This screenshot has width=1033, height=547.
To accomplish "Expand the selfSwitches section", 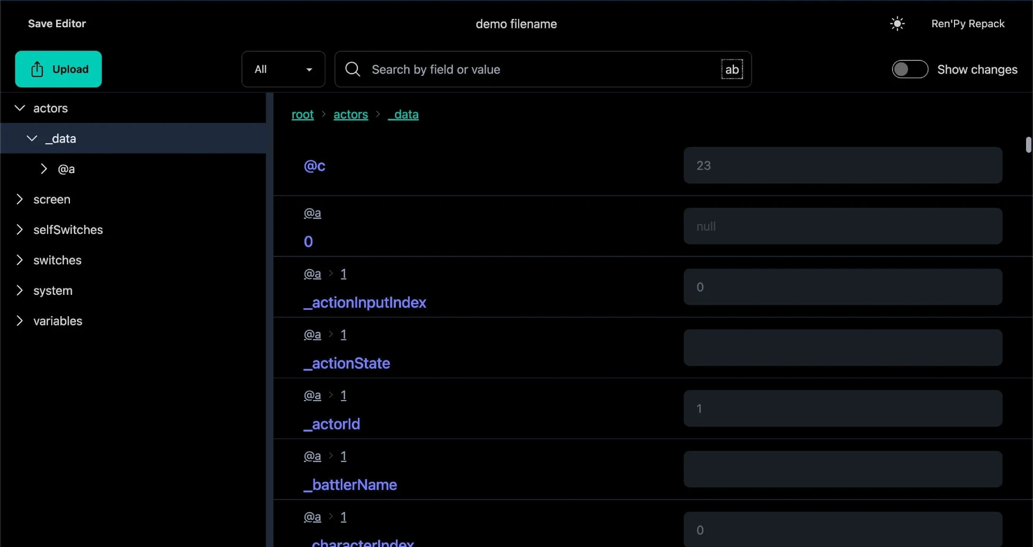I will [20, 230].
